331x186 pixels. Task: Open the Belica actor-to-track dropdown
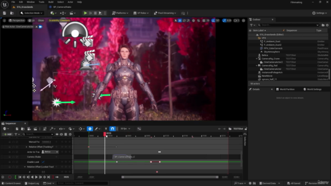[50, 152]
